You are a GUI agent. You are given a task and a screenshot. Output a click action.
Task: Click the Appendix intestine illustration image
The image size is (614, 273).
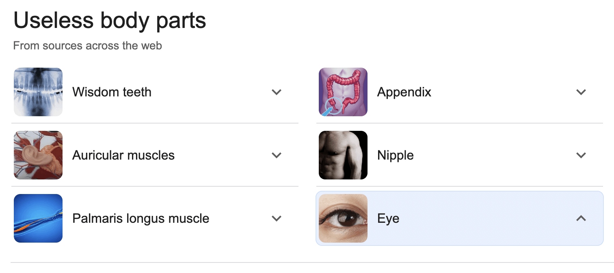343,92
